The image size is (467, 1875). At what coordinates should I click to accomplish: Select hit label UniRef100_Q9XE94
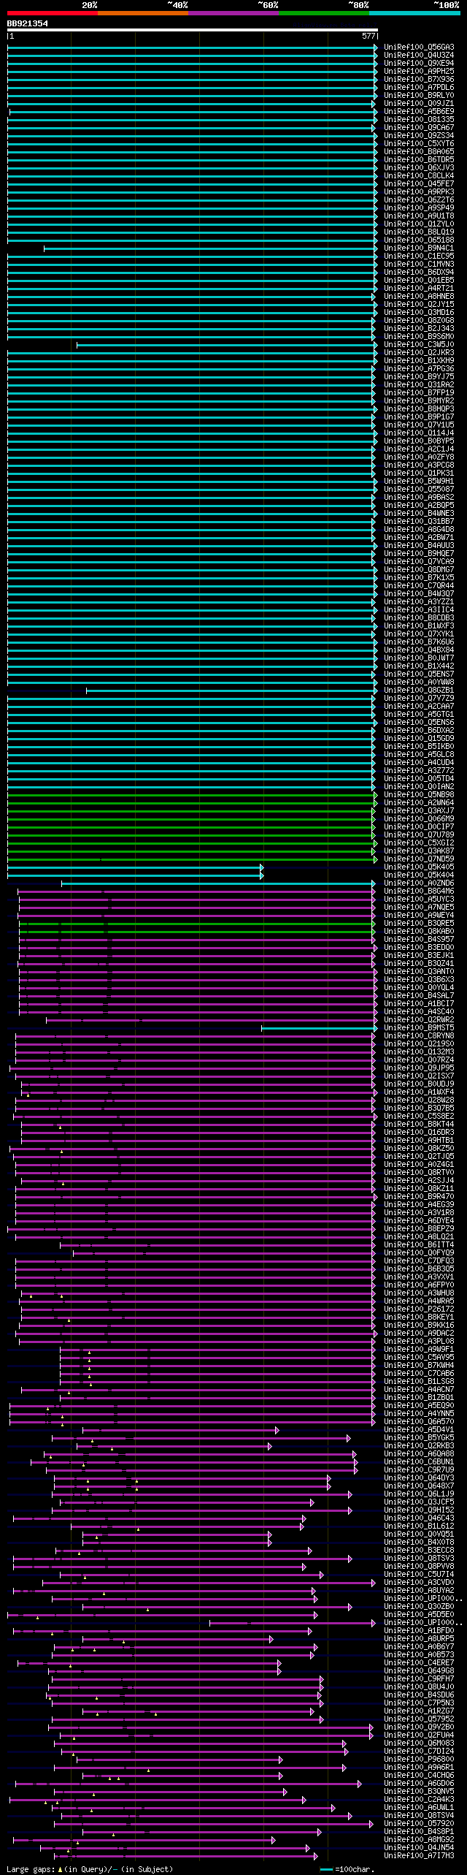tap(419, 63)
